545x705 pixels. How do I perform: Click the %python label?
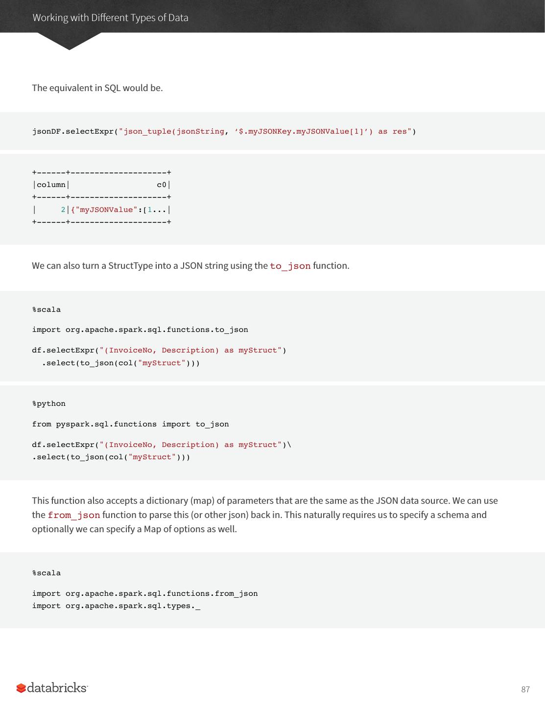click(48, 403)
